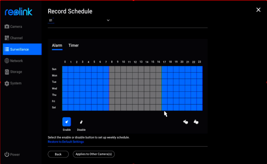Click the eraser-with-bucket clear all icon

point(196,122)
